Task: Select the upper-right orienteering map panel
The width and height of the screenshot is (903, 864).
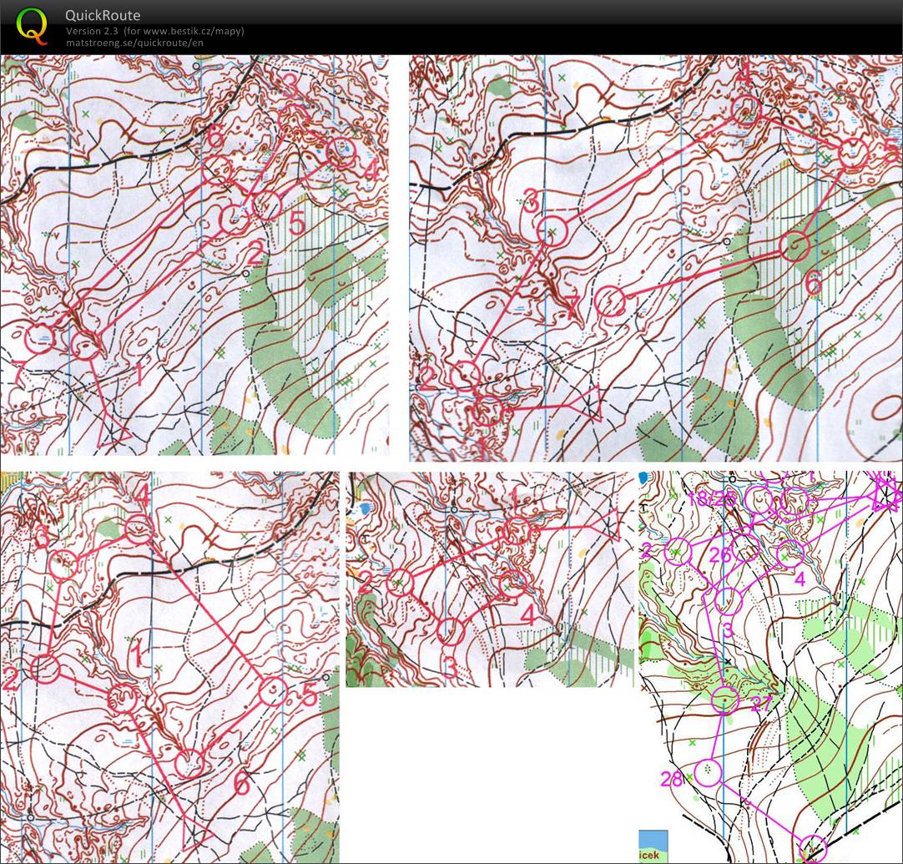Action: point(656,258)
